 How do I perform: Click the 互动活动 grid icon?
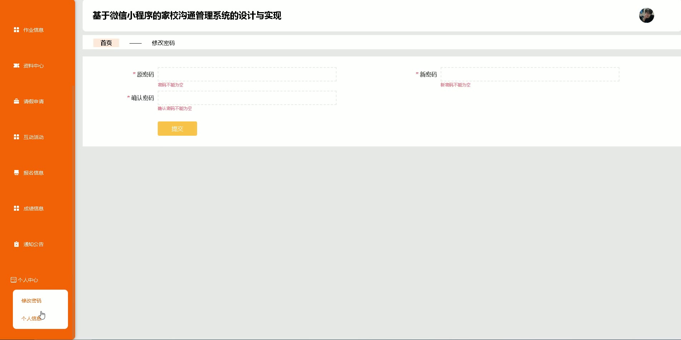pyautogui.click(x=16, y=137)
